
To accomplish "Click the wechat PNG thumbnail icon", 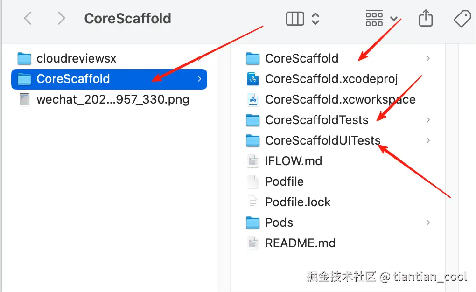I will [24, 99].
